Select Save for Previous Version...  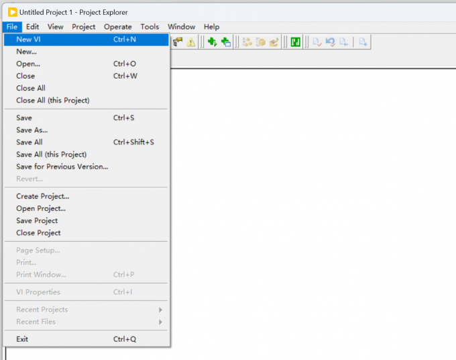(86, 167)
